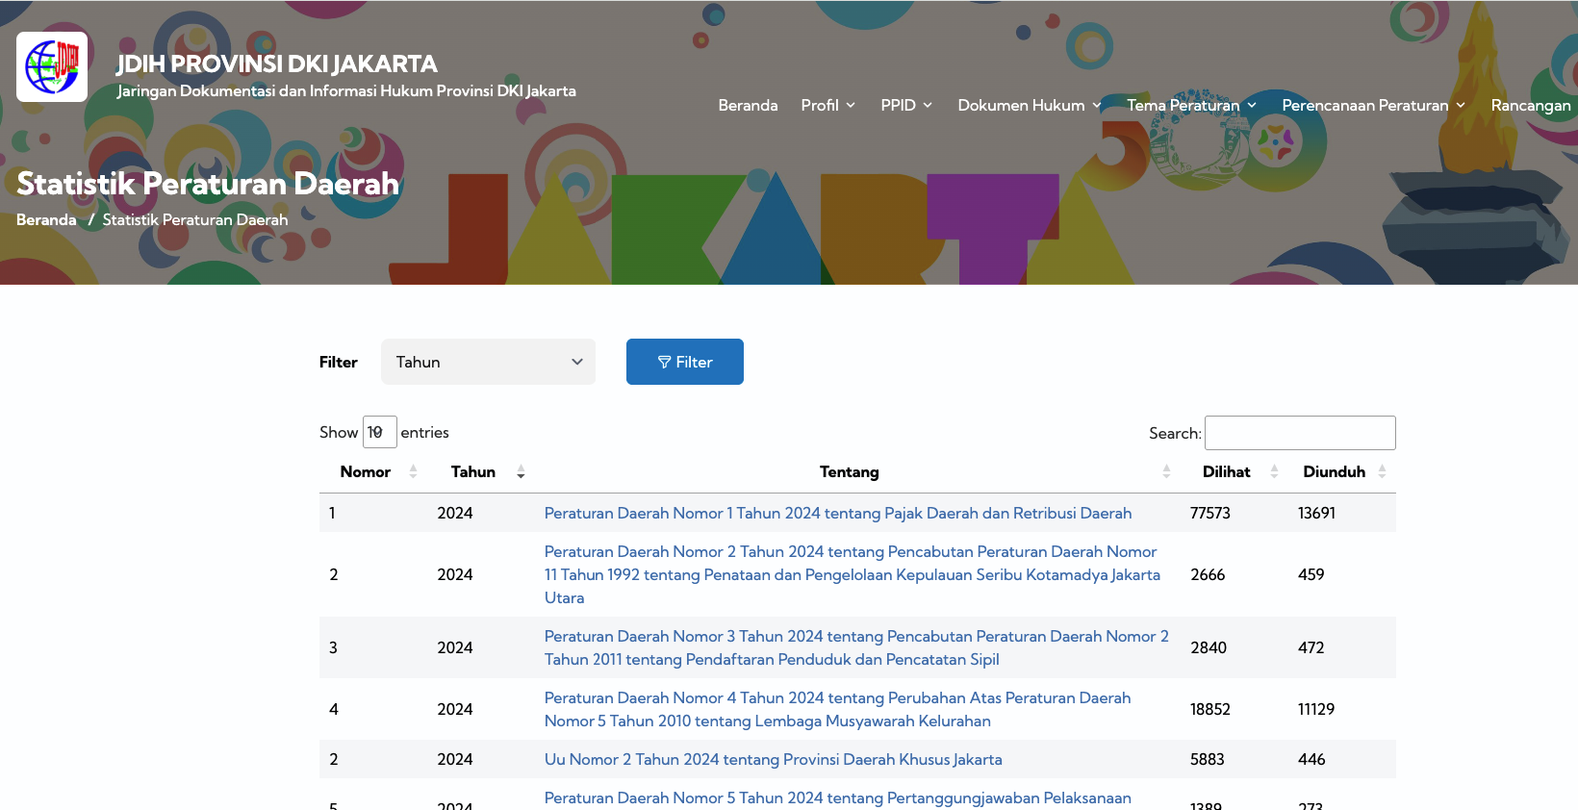
Task: Open the Rancangan menu item
Action: [1530, 105]
